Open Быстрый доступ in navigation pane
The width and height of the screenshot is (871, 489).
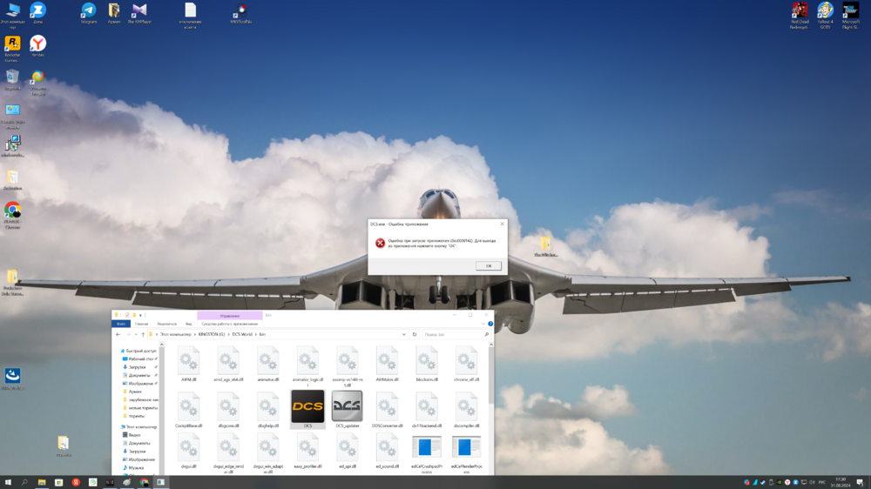(140, 351)
